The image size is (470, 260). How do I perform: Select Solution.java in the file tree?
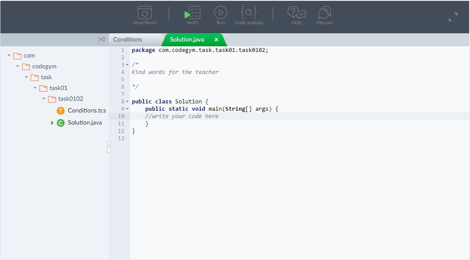85,123
